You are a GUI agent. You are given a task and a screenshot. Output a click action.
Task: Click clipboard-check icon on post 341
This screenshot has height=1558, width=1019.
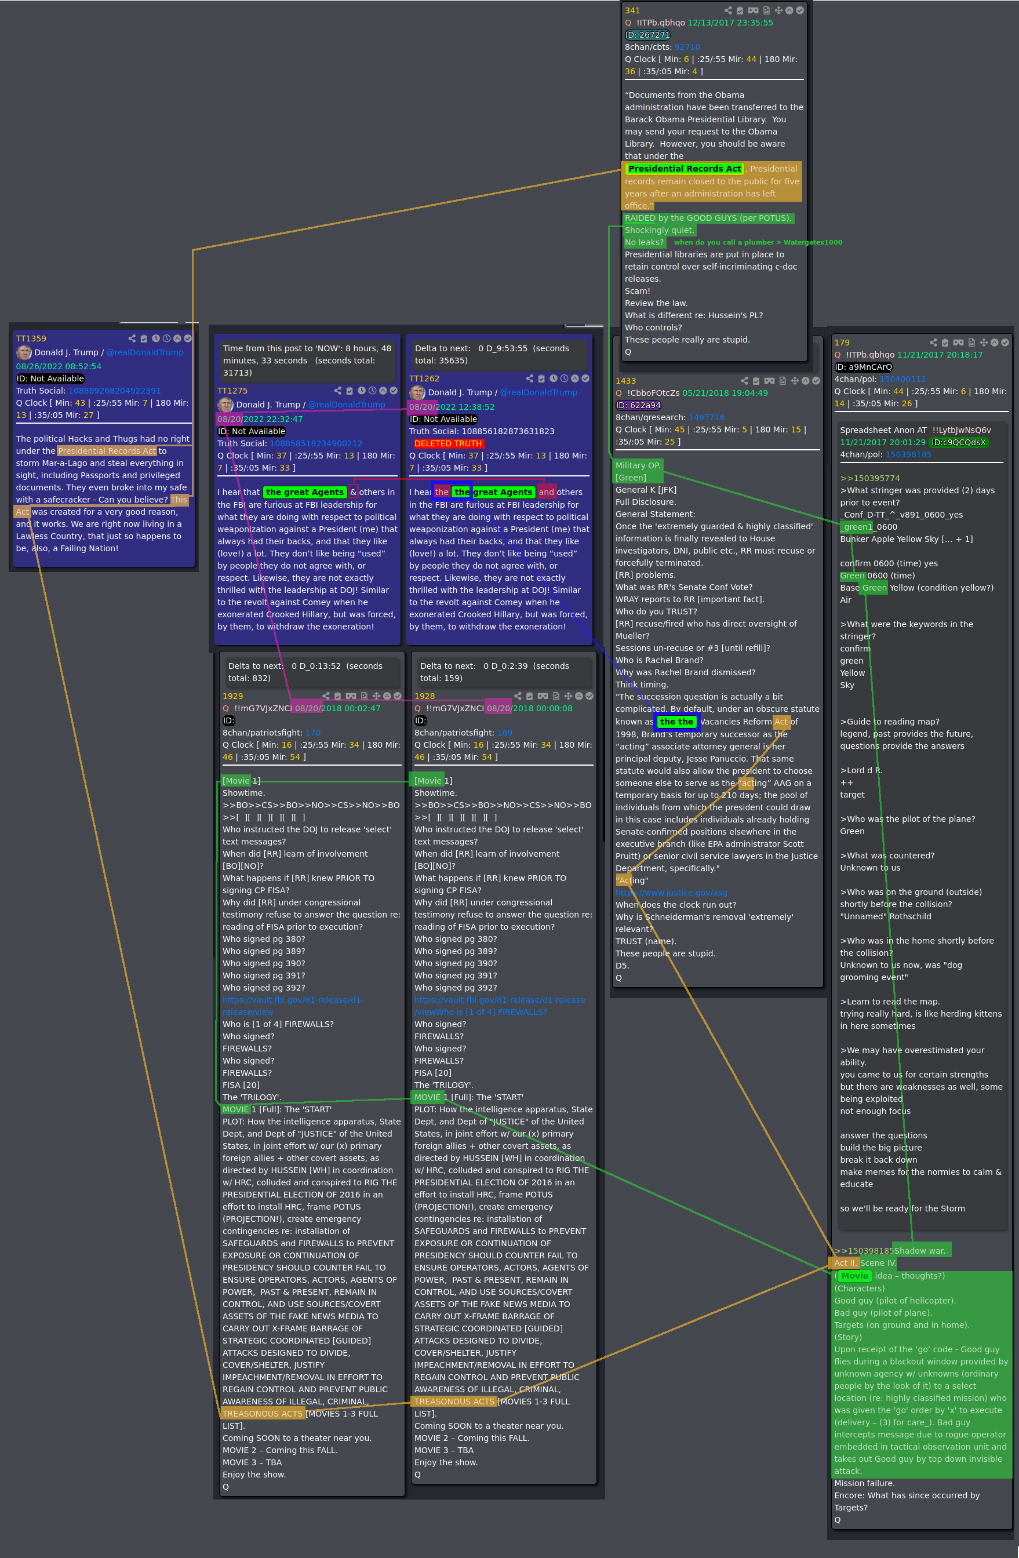pyautogui.click(x=740, y=10)
